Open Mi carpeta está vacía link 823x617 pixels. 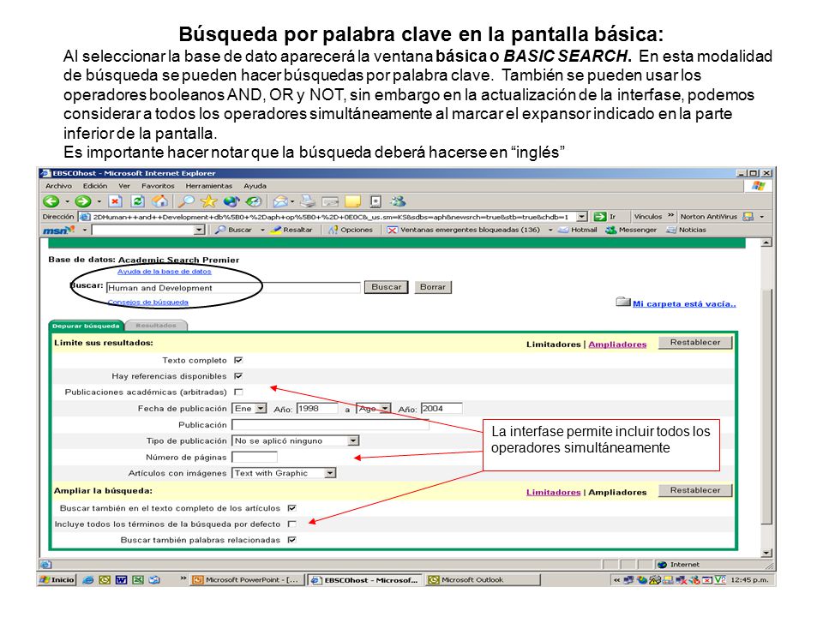tap(684, 303)
